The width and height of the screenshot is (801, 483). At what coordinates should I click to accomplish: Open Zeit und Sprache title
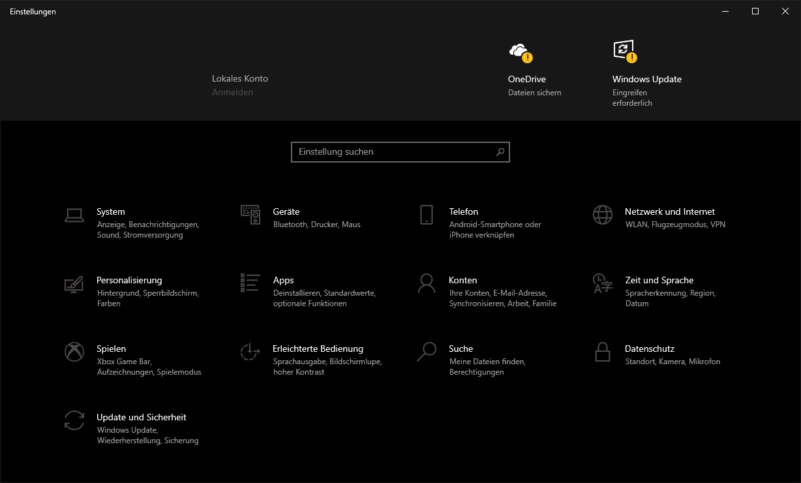[659, 280]
